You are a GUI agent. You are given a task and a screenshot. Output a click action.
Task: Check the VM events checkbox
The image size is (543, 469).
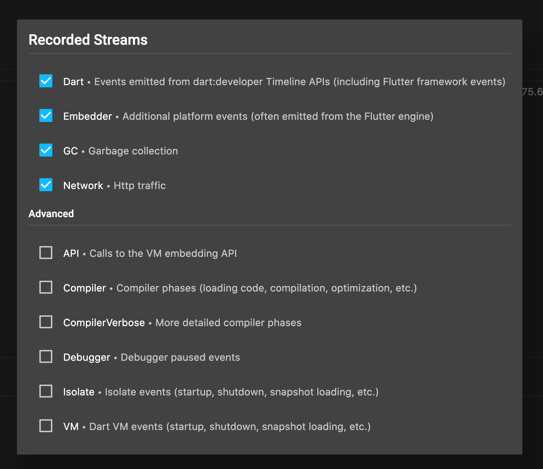(45, 426)
